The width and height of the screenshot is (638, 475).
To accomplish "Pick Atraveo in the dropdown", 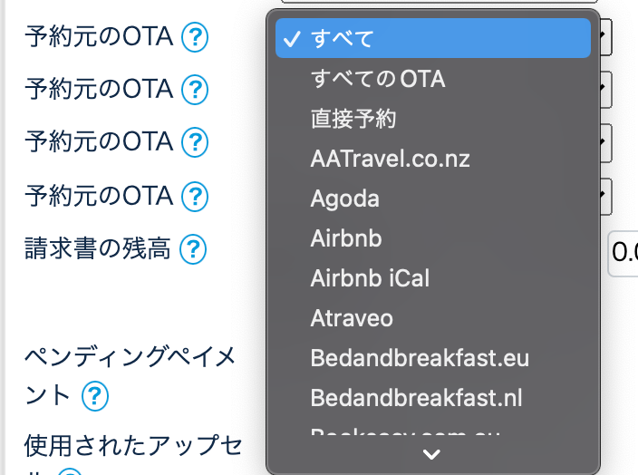I will [x=352, y=318].
